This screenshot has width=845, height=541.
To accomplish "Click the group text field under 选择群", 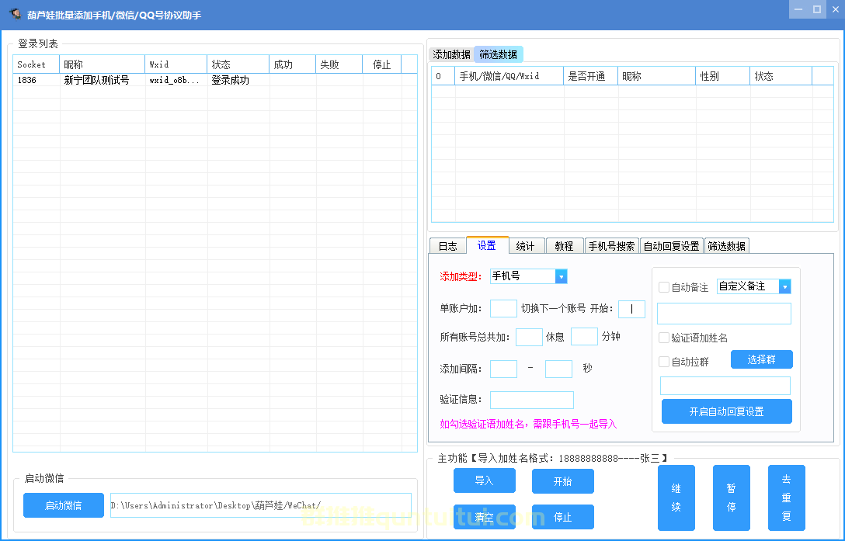I will 725,386.
